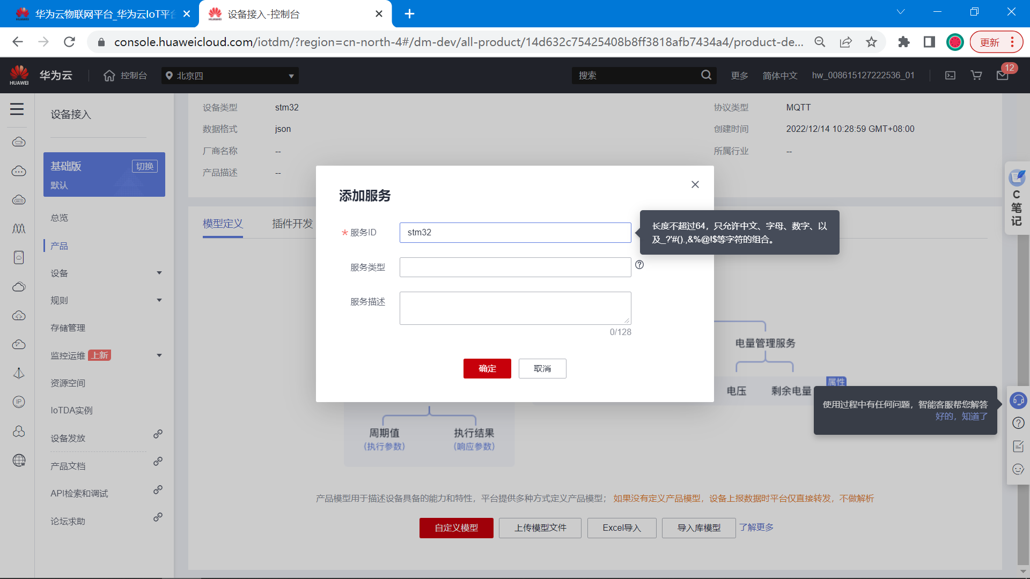The image size is (1030, 579).
Task: Click the browser extensions puzzle icon
Action: coord(904,42)
